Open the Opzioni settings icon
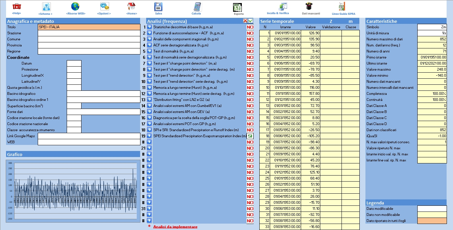 104,7
